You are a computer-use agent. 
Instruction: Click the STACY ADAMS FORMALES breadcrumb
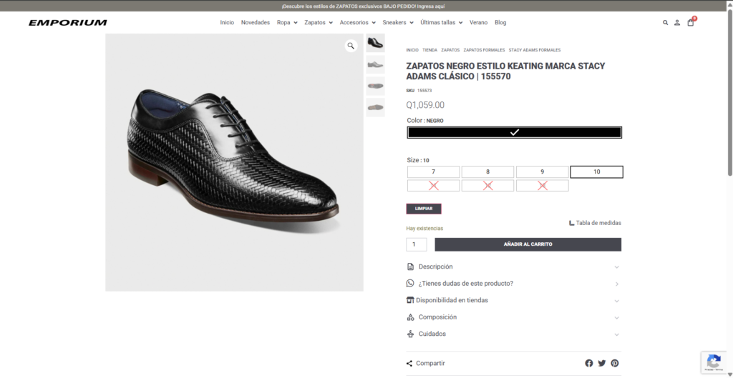coord(535,50)
